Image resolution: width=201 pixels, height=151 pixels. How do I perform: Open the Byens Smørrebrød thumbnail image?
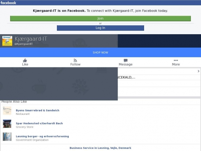[x=7, y=110]
